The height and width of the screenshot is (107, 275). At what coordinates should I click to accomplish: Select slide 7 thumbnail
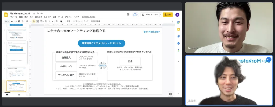pyautogui.click(x=16, y=60)
